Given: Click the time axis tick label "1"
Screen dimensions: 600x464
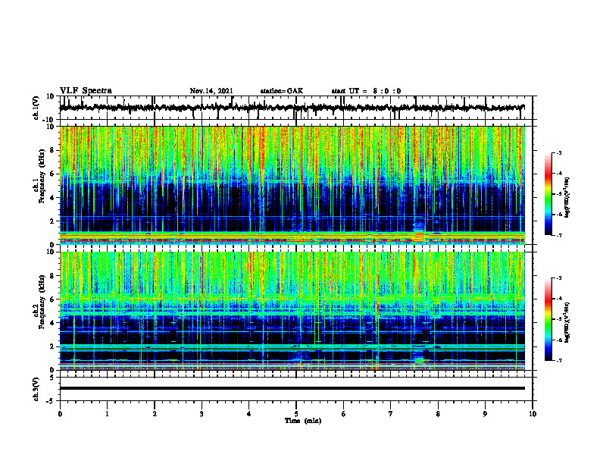Looking at the screenshot, I should coord(107,414).
